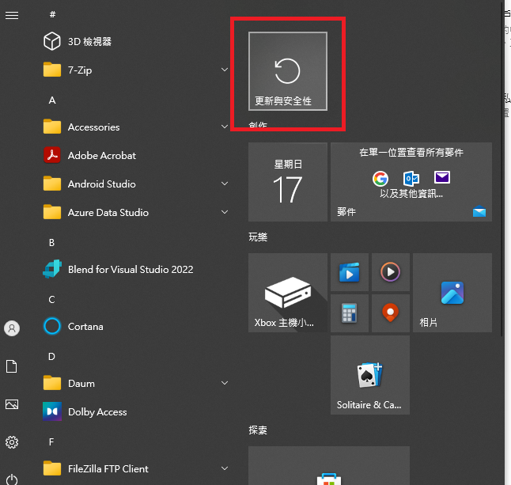Expand the Azure Data Studio chevron
This screenshot has width=511, height=485.
[225, 212]
